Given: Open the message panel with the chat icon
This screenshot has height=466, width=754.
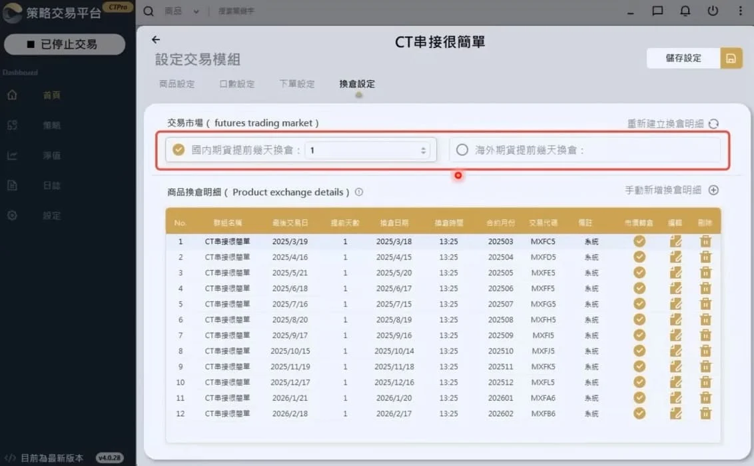Looking at the screenshot, I should pos(657,11).
